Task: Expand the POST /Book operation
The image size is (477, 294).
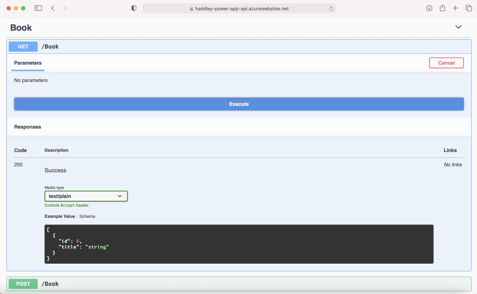Action: tap(239, 284)
